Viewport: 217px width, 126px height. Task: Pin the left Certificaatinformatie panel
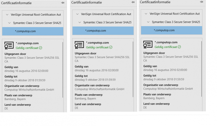(63, 2)
